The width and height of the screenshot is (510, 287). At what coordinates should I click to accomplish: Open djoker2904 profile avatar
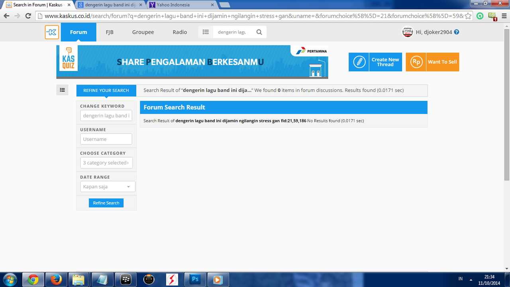pos(407,32)
